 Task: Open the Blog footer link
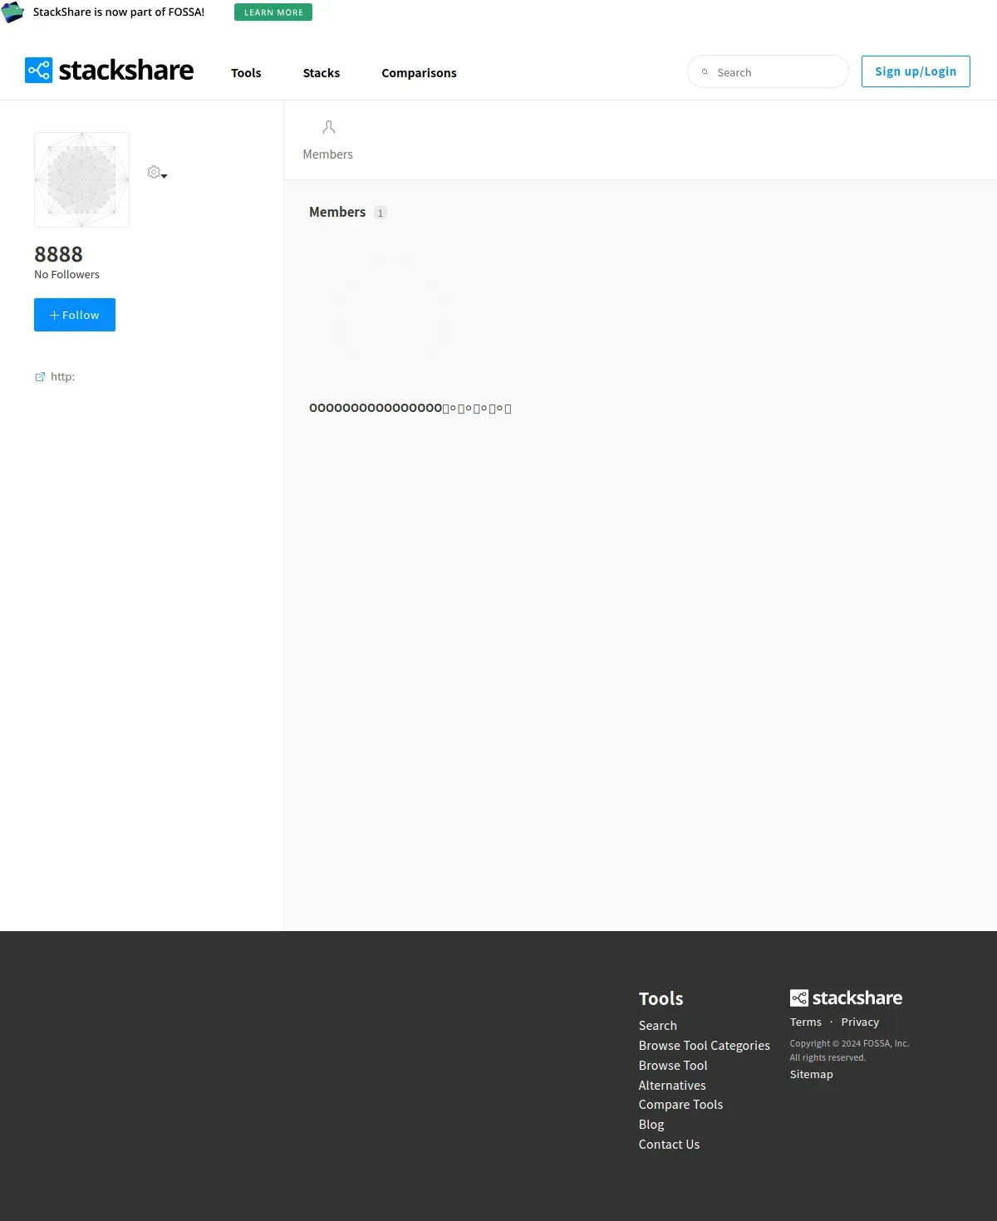[651, 1125]
